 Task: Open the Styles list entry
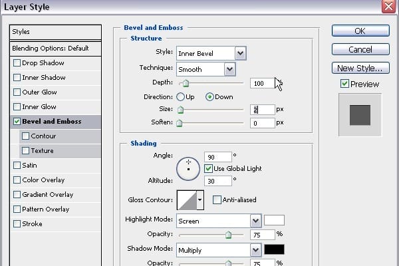tap(55, 32)
